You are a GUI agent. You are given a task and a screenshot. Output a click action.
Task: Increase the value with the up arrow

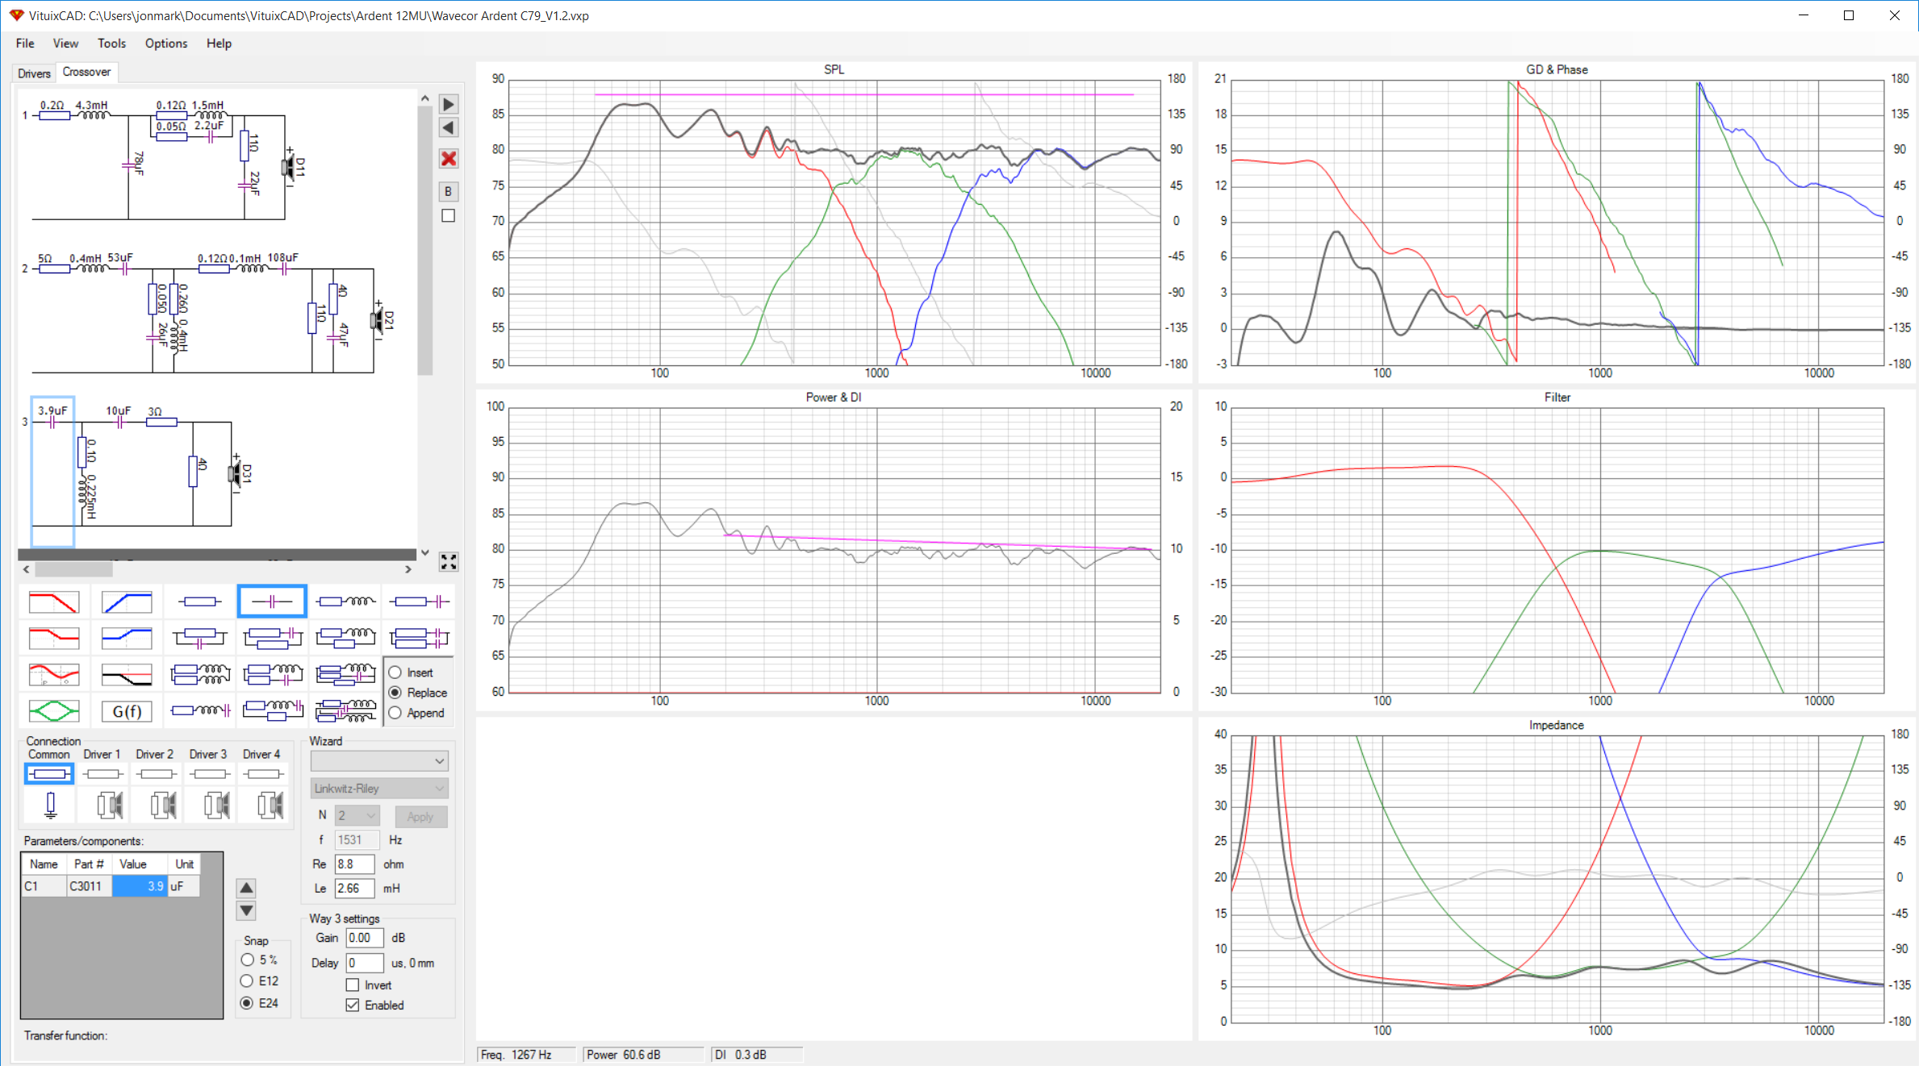[x=246, y=888]
